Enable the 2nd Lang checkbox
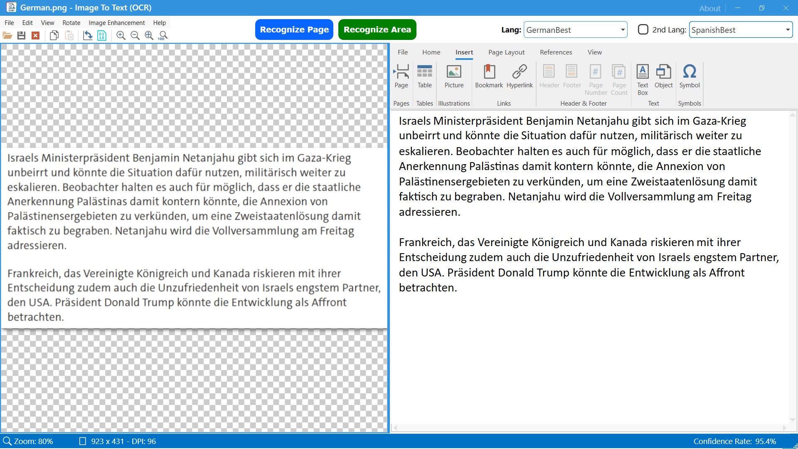798x449 pixels. pos(643,30)
